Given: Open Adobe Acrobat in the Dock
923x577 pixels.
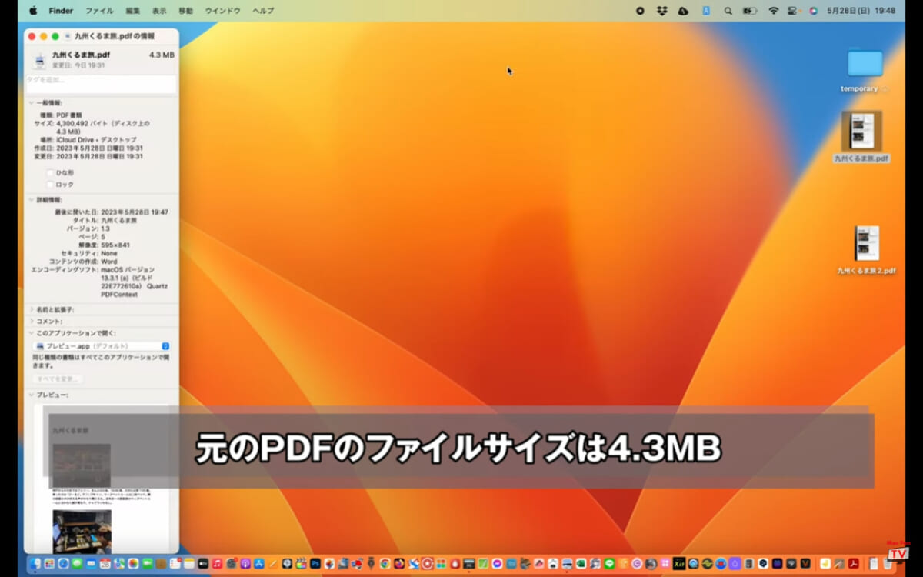Looking at the screenshot, I should point(853,564).
